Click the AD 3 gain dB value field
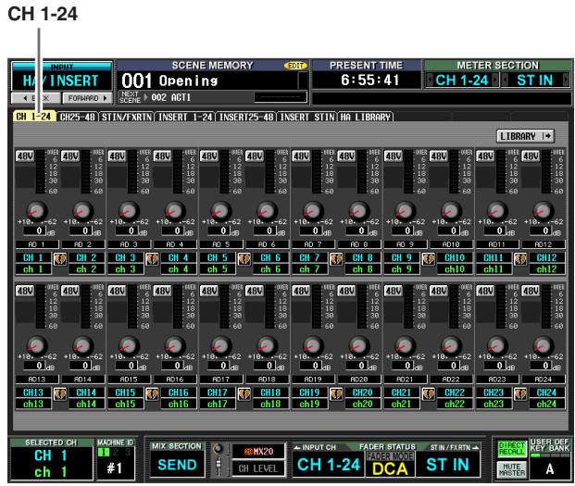The image size is (575, 486). coord(127,231)
